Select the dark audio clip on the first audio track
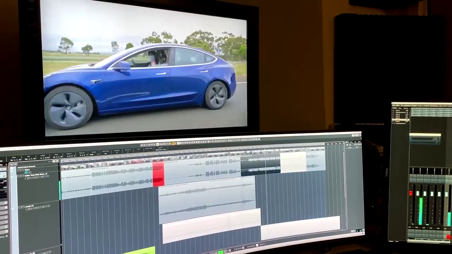The height and width of the screenshot is (254, 452). pyautogui.click(x=260, y=165)
